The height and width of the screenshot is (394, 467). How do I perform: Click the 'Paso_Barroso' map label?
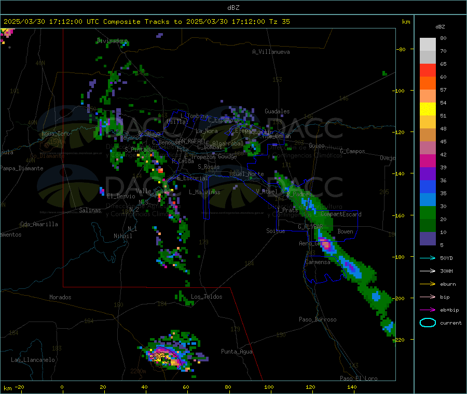[x=318, y=319]
